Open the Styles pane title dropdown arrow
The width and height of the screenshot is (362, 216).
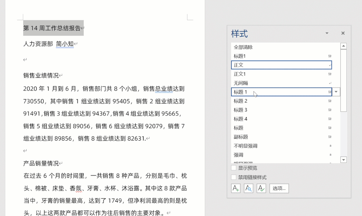[327, 33]
